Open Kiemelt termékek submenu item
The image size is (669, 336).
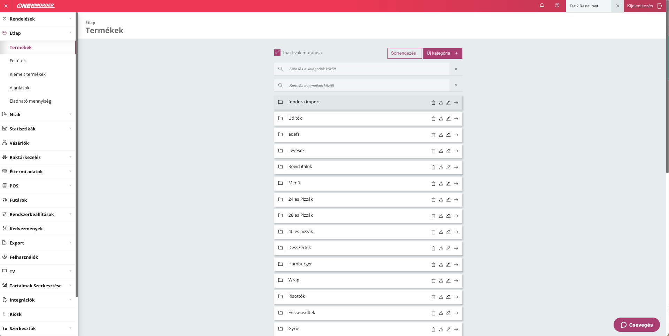pos(28,74)
